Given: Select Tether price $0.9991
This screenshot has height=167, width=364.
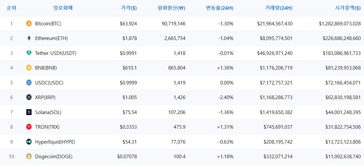Looking at the screenshot, I should pyautogui.click(x=128, y=53).
